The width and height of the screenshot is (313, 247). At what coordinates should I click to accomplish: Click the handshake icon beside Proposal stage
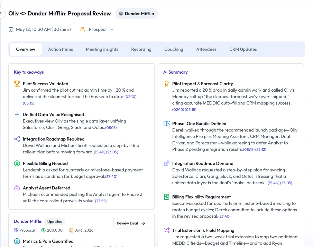click(x=16, y=230)
